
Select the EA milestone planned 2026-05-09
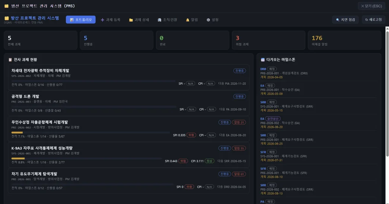(319, 90)
